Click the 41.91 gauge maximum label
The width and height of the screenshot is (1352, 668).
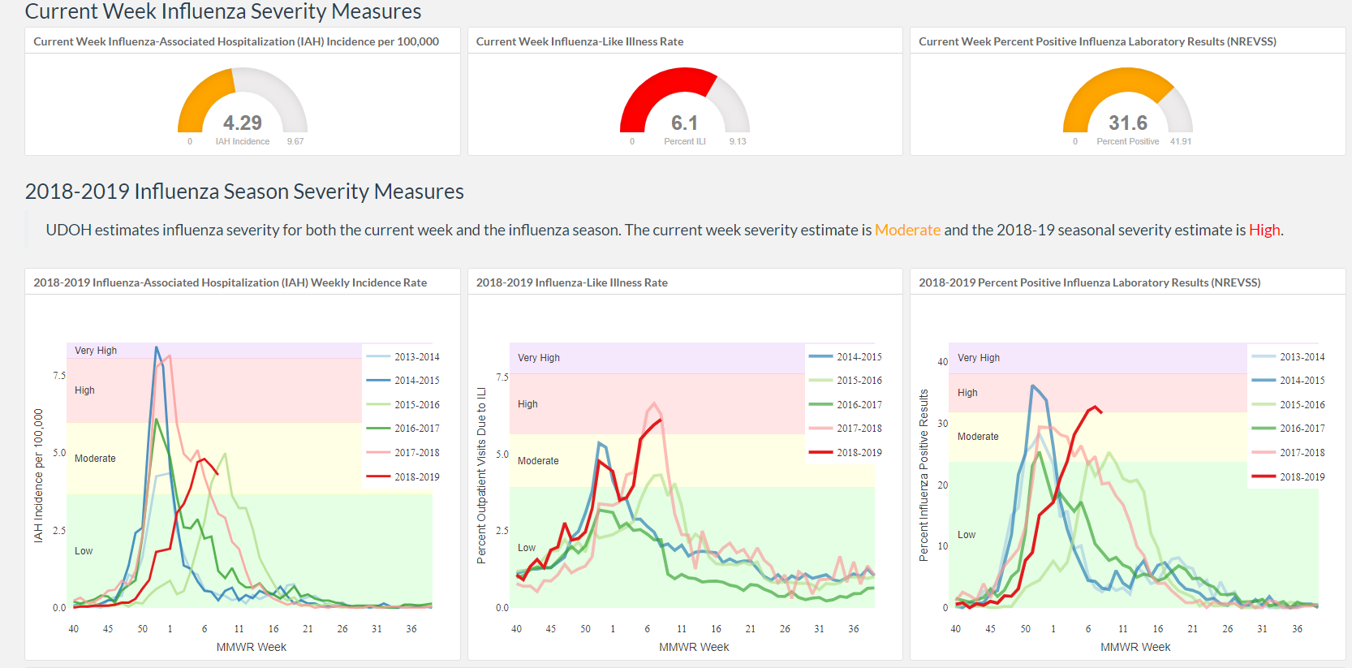coord(1181,141)
